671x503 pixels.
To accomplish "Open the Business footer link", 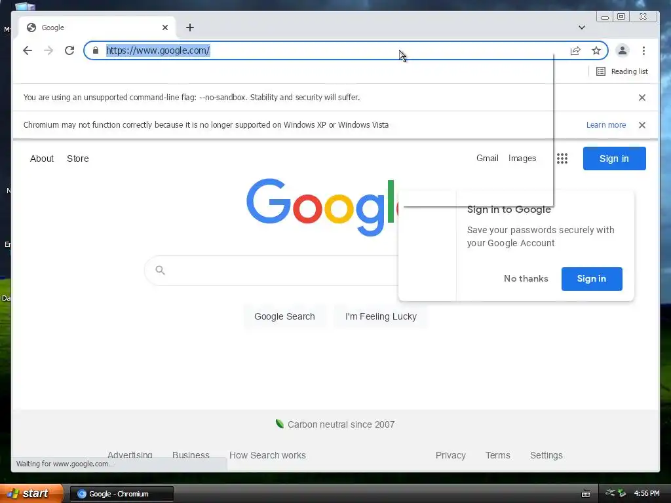I will coord(191,455).
